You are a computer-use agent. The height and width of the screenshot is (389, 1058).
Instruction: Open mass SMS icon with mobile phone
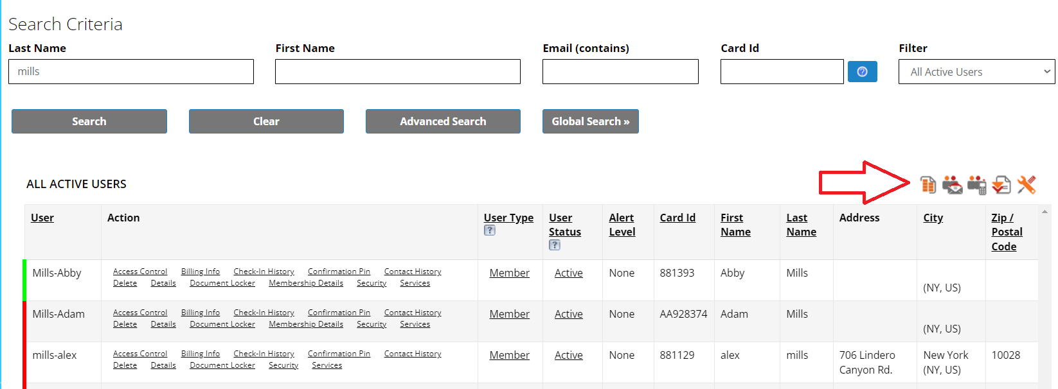[977, 185]
